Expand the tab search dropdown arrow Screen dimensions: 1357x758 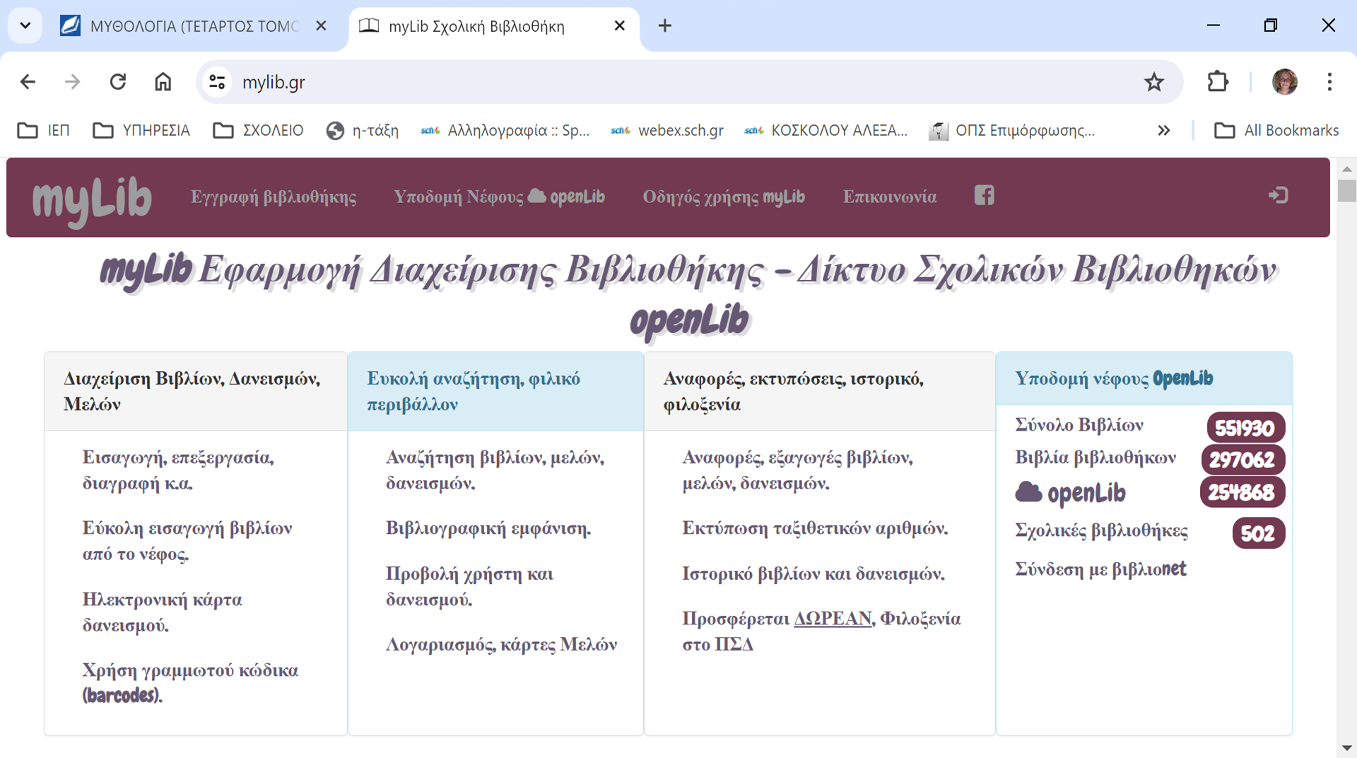coord(25,26)
